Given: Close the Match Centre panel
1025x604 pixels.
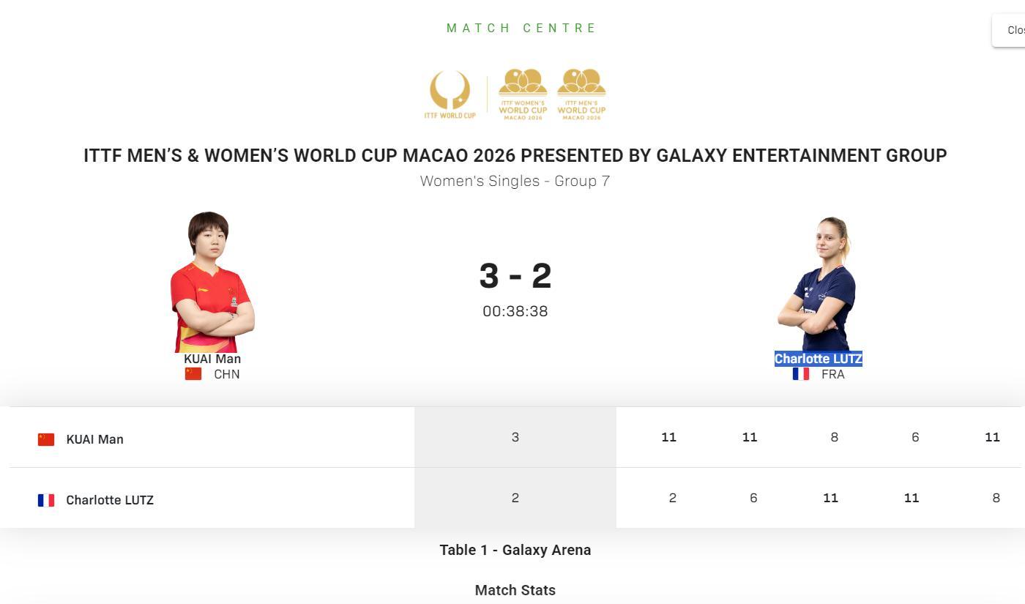Looking at the screenshot, I should [1013, 30].
